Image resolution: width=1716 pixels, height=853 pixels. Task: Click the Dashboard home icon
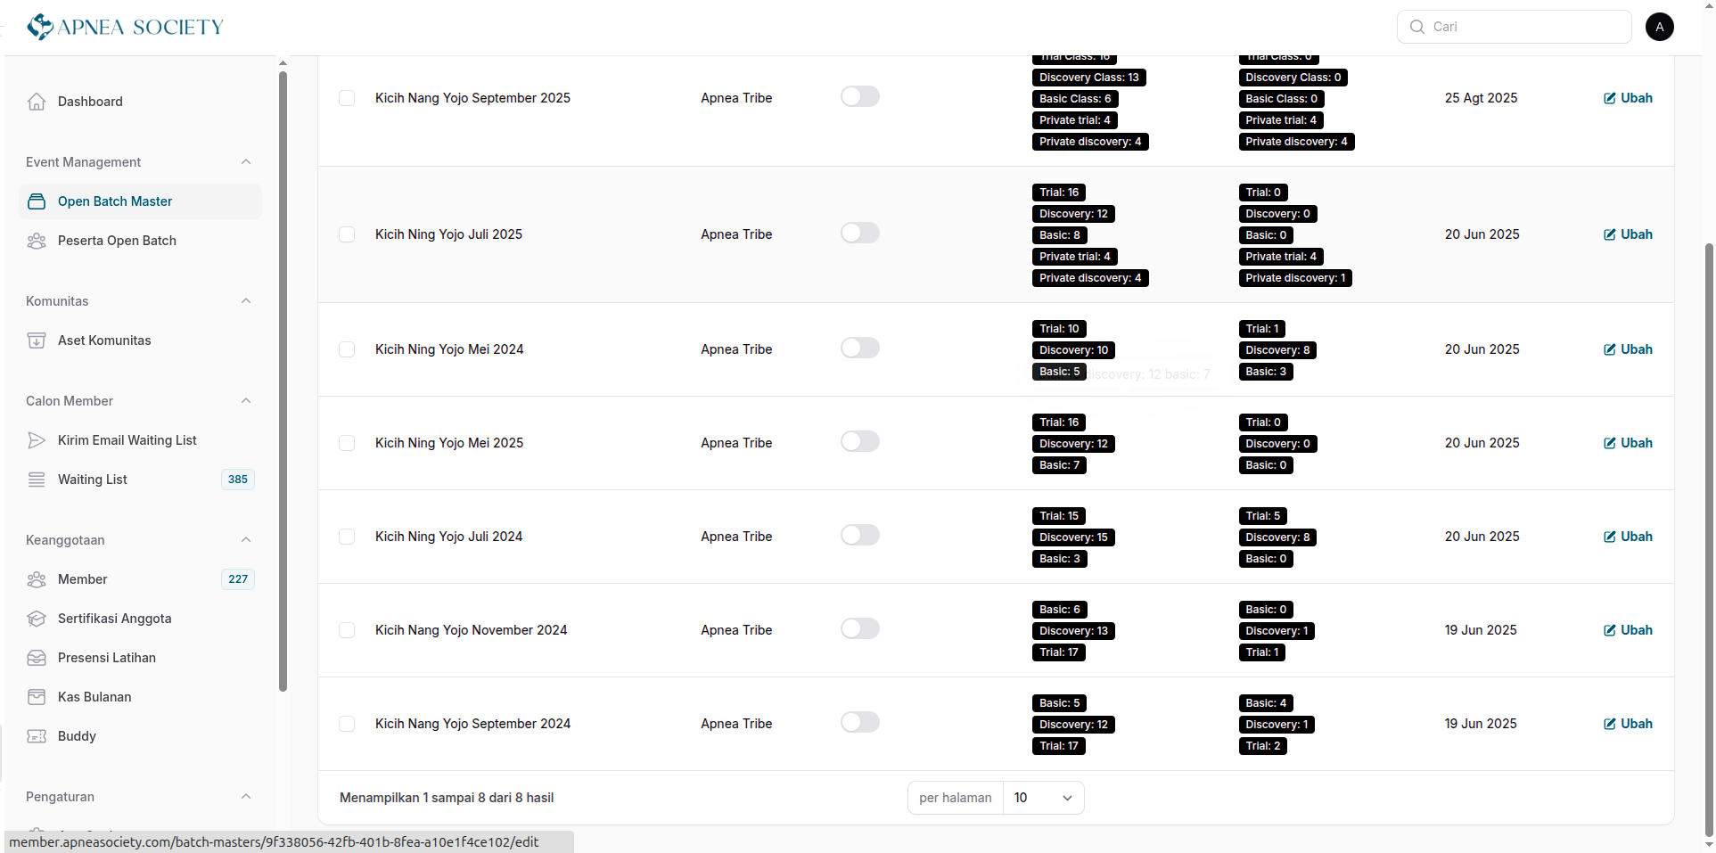37,102
